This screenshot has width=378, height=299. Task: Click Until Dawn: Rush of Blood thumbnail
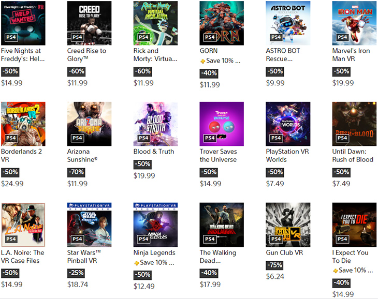click(354, 124)
